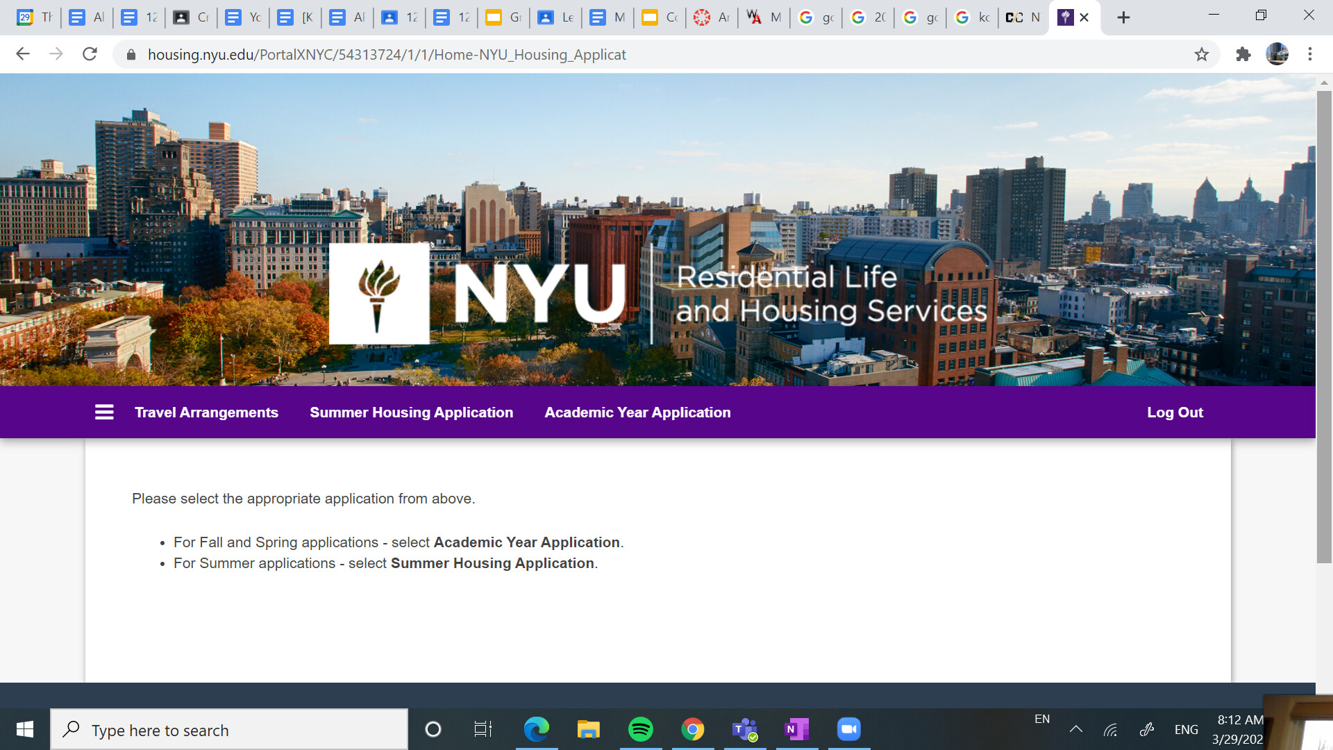The image size is (1333, 750).
Task: Switch to the Google tab labeled 20
Action: click(x=868, y=17)
